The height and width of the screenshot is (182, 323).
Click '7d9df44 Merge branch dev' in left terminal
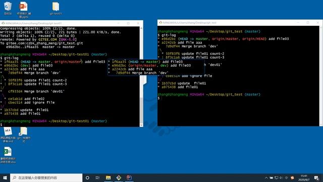[34, 73]
